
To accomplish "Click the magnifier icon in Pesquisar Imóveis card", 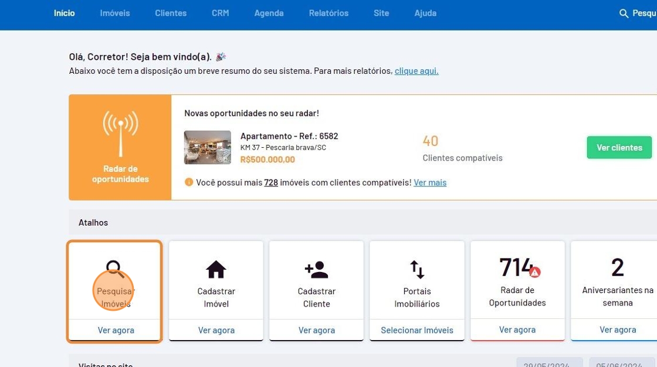I will click(114, 269).
